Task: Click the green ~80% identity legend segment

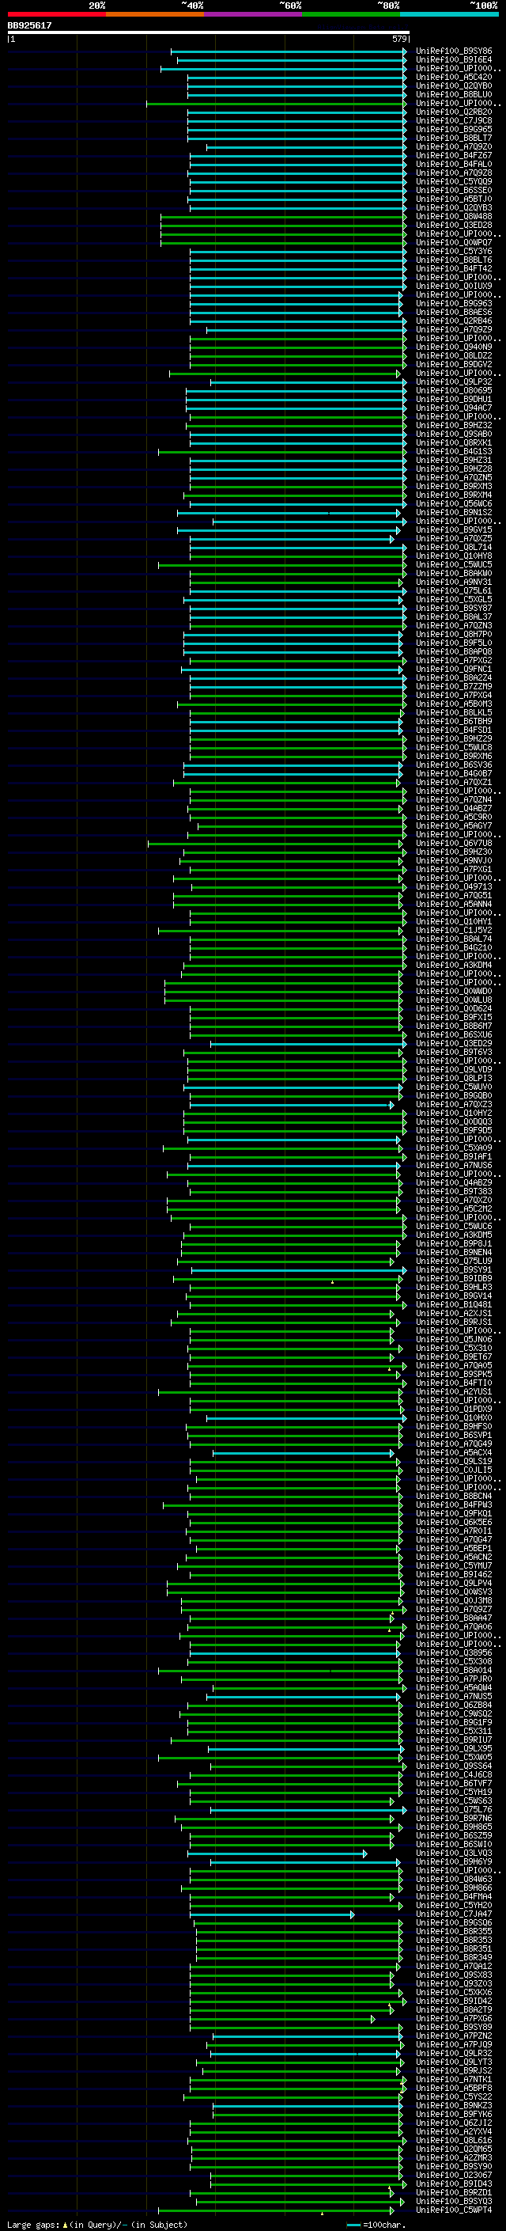Action: (350, 14)
